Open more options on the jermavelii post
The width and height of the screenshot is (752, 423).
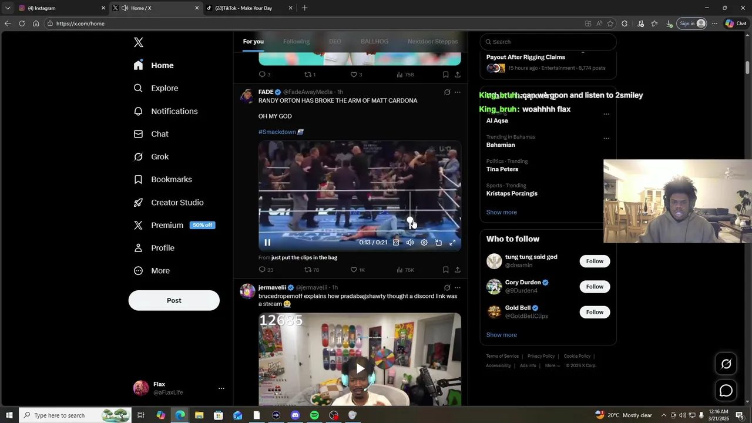click(x=458, y=288)
